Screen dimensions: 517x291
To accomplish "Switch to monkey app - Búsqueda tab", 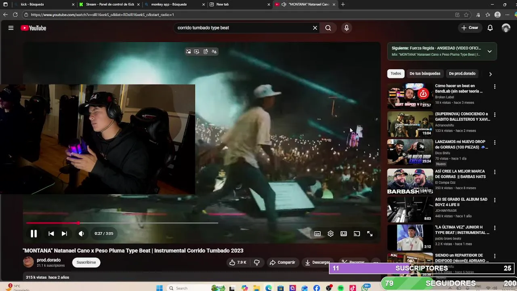I will point(174,4).
